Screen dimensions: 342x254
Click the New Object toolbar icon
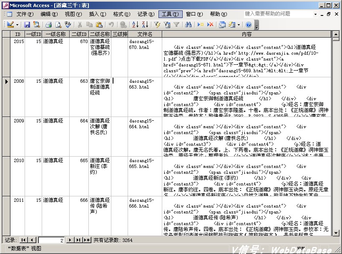point(232,25)
